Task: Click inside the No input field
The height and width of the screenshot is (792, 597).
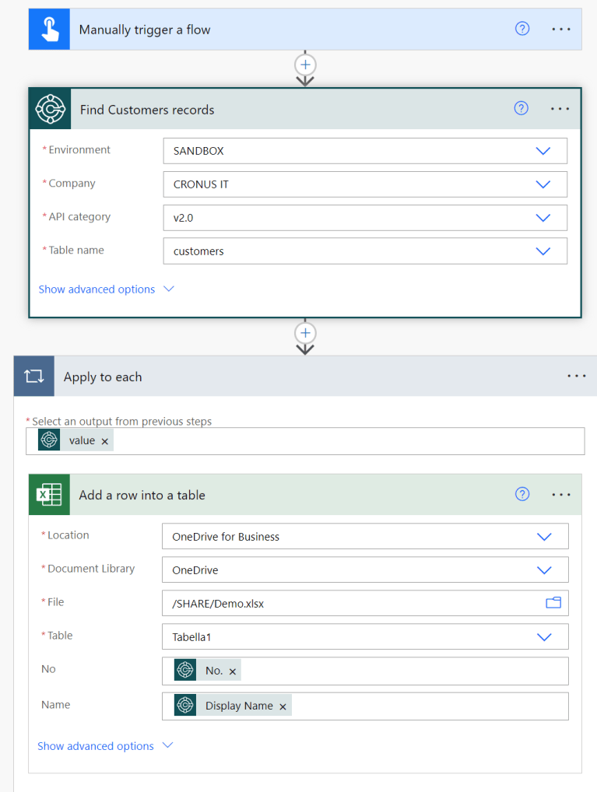Action: point(365,671)
